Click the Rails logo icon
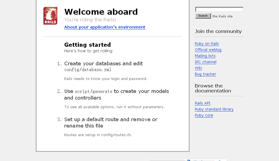Screen dimensions: 279x161 tap(50, 16)
